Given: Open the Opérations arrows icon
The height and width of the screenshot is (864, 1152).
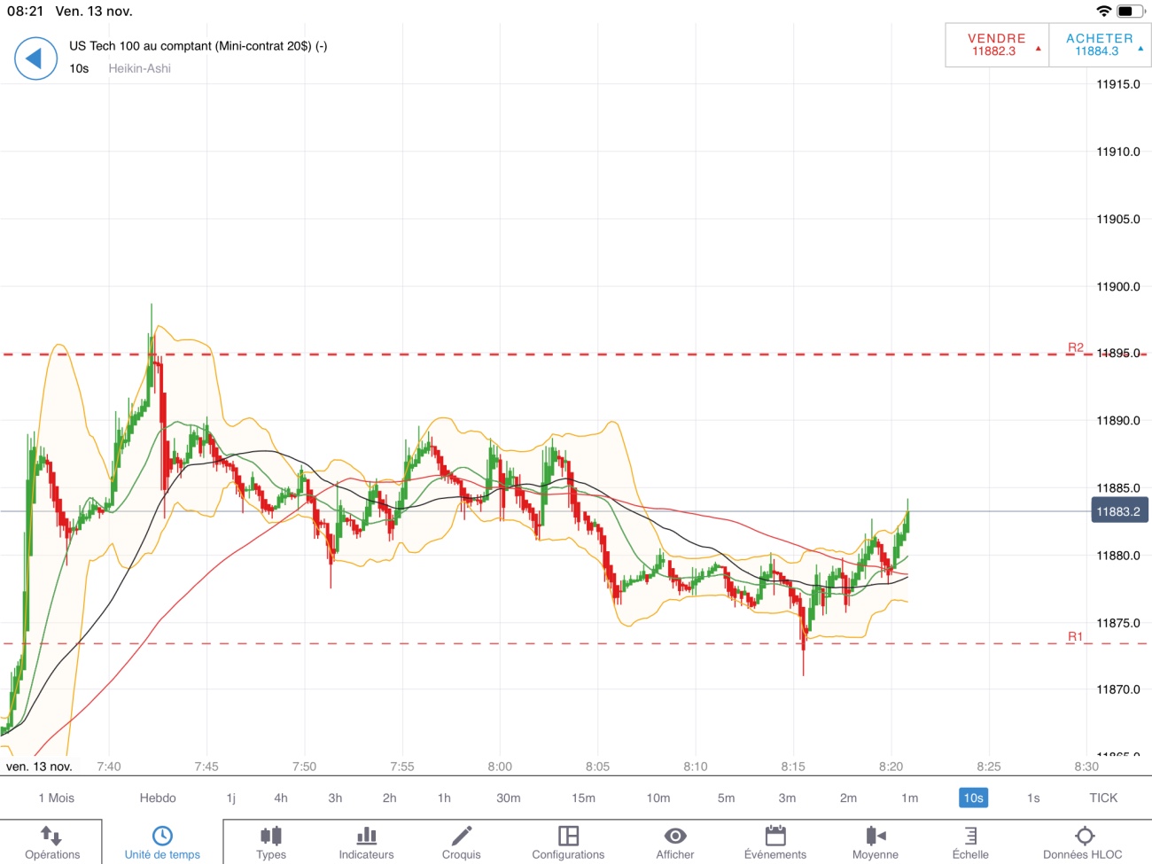Looking at the screenshot, I should 51,836.
